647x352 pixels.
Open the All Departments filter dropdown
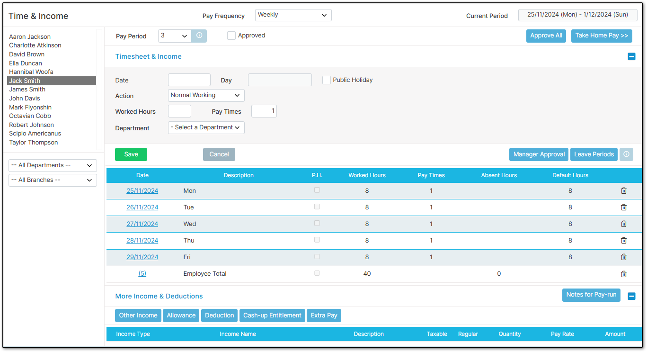(53, 165)
